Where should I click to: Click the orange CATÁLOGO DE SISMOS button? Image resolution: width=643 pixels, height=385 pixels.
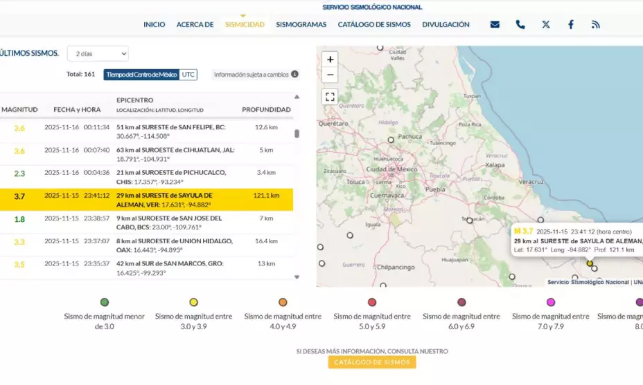372,362
